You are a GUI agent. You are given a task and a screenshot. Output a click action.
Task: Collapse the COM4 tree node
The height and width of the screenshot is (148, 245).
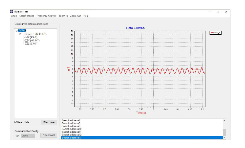click(x=17, y=31)
